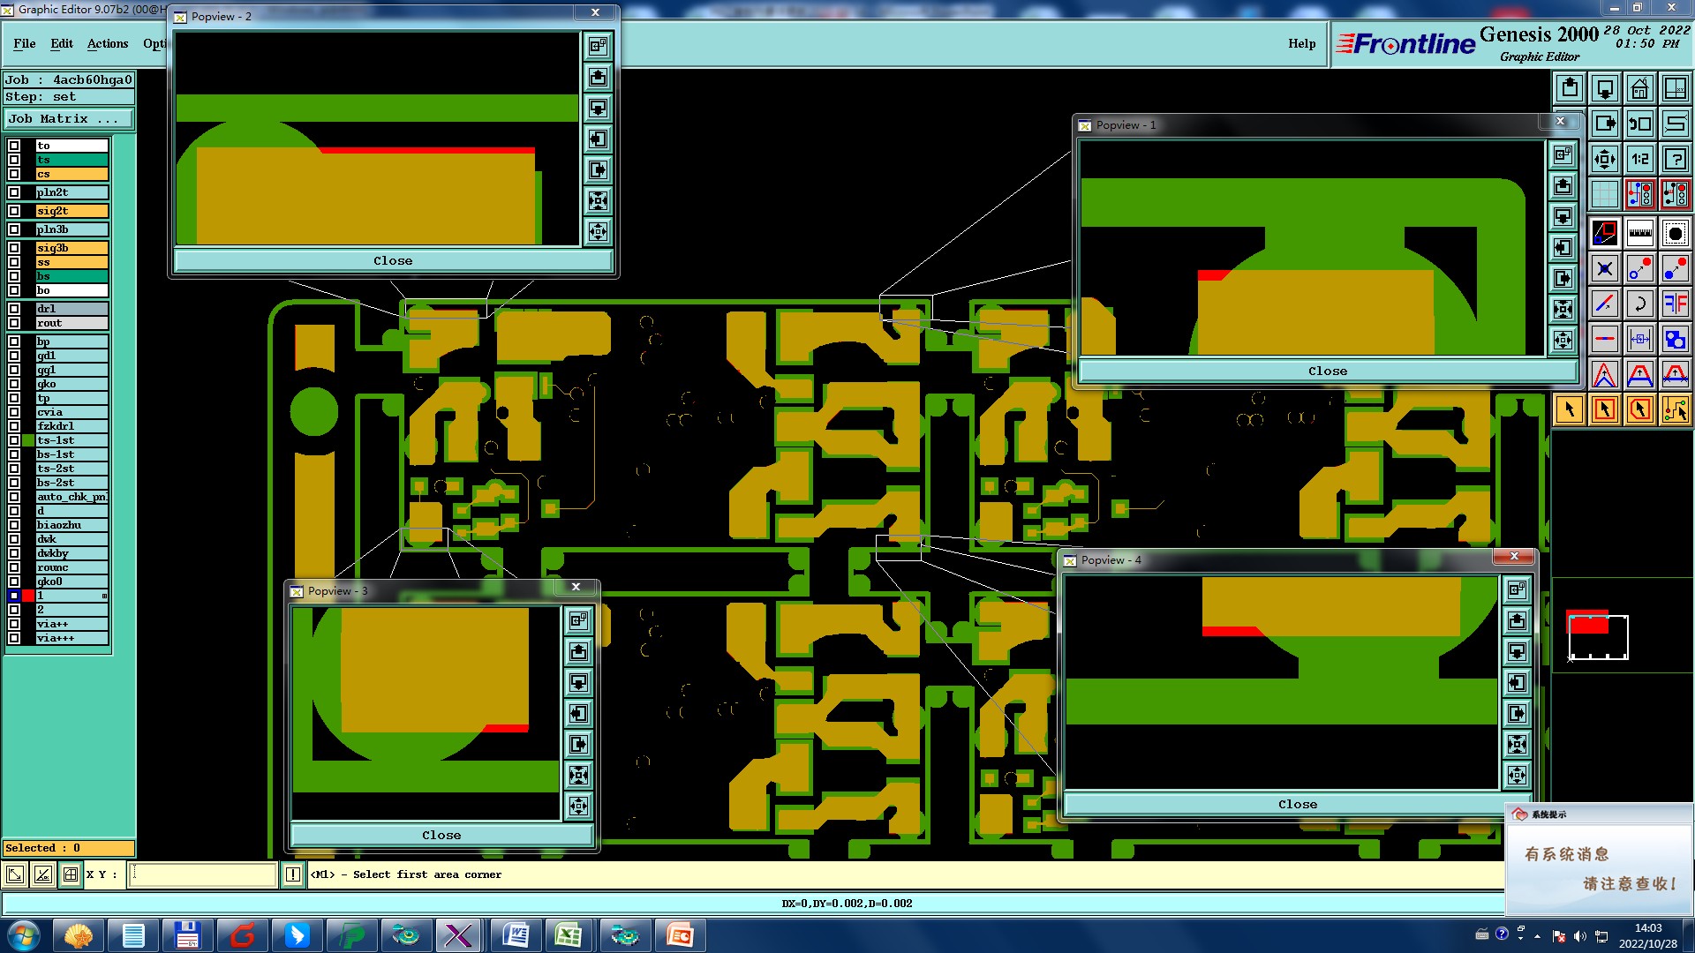This screenshot has height=953, width=1695.
Task: Select the mirror F flip tool
Action: tap(1675, 304)
